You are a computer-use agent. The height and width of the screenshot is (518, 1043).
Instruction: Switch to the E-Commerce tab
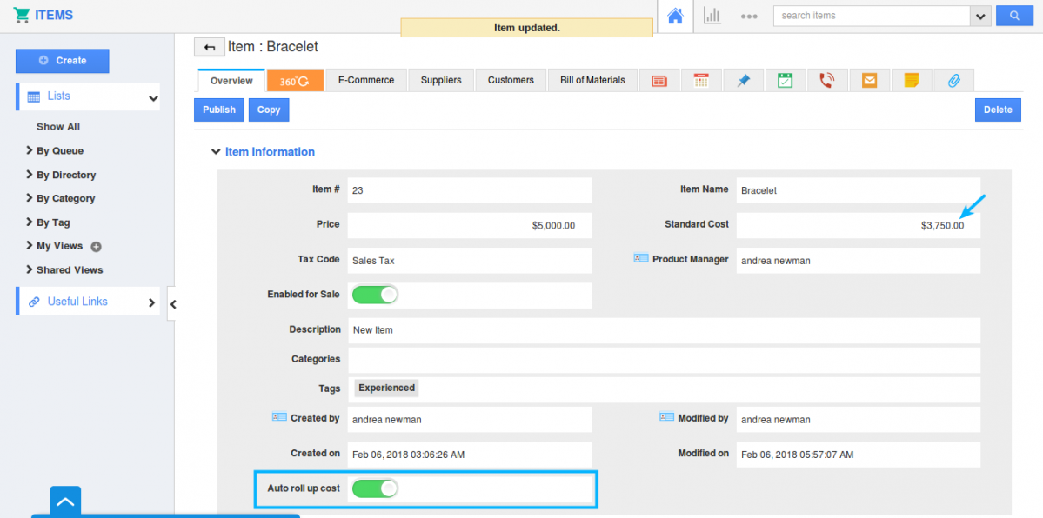(365, 80)
